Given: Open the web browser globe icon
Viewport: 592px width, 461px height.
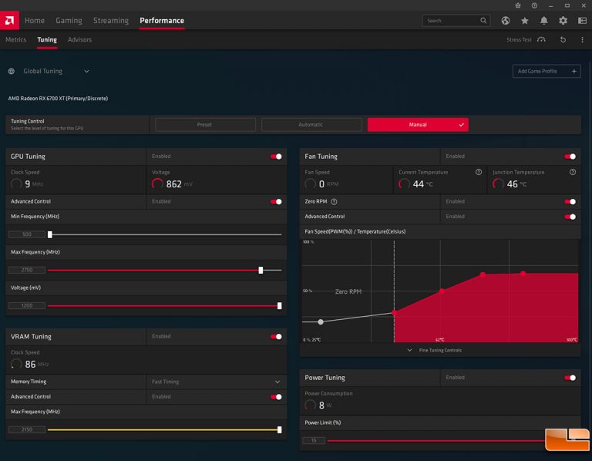Looking at the screenshot, I should point(506,21).
